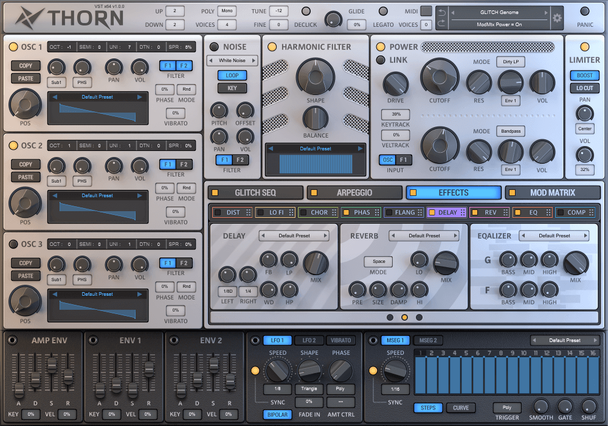
Task: Enable the NOISE section power
Action: pyautogui.click(x=214, y=47)
